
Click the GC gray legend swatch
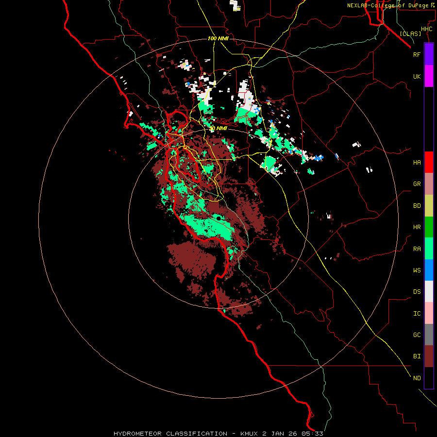[x=429, y=335]
